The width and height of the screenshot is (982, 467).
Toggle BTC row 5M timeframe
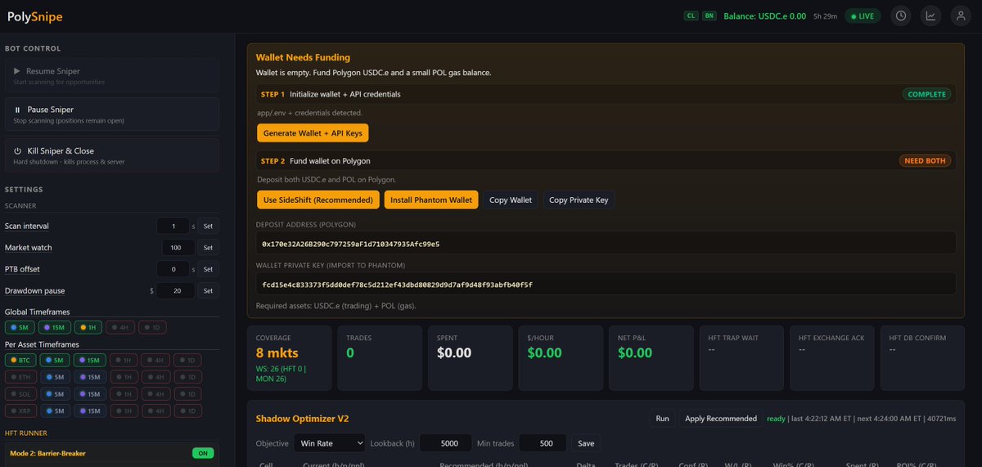56,360
